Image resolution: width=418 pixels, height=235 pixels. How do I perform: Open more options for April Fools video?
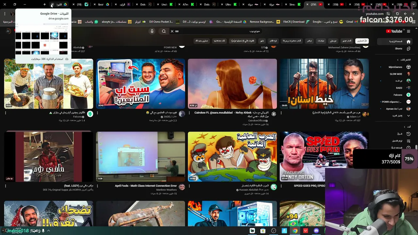(x=97, y=186)
